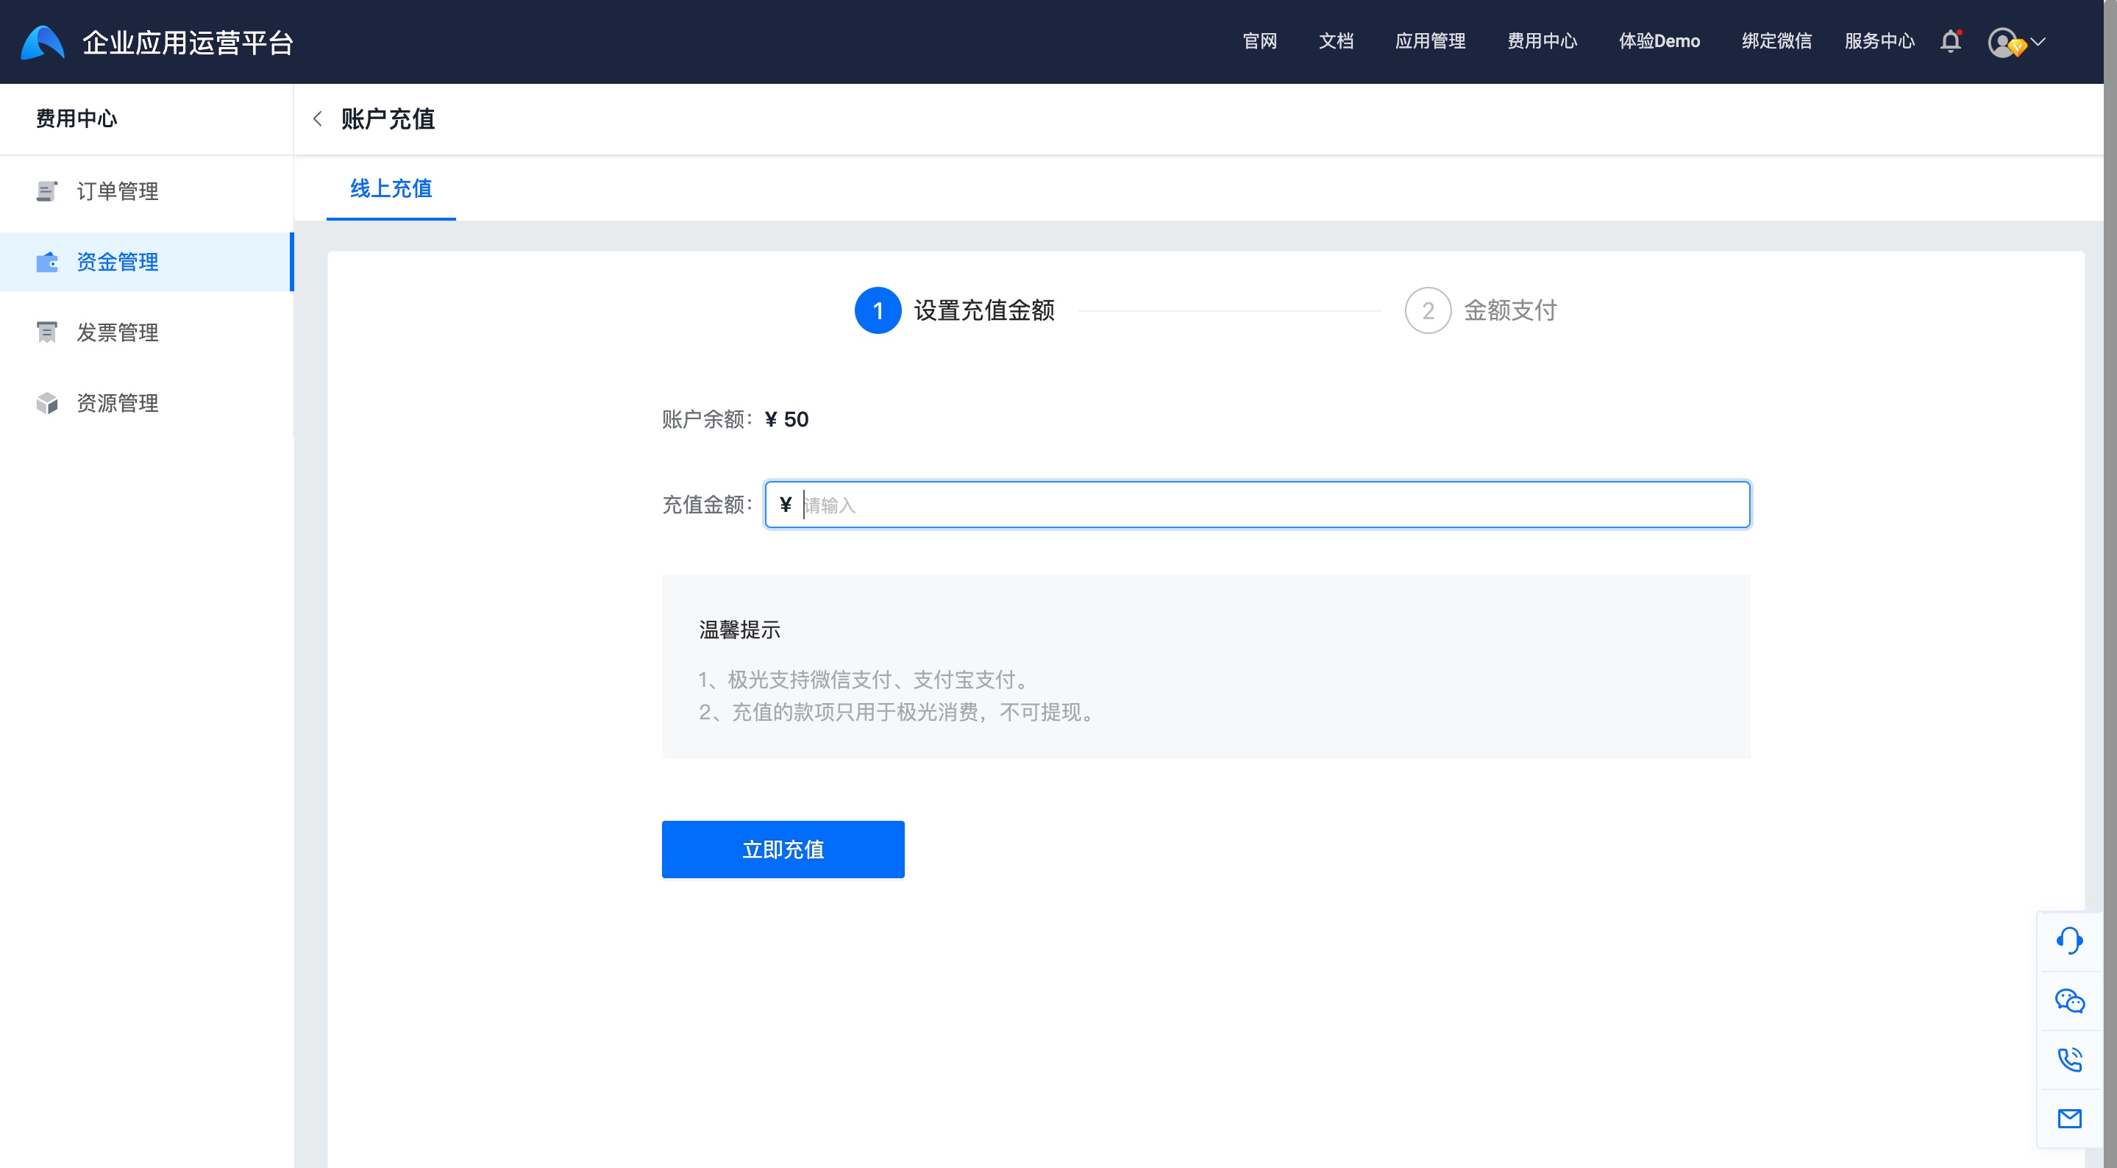Image resolution: width=2117 pixels, height=1168 pixels.
Task: Click step 1 circle 设置充值金额
Action: tap(878, 310)
